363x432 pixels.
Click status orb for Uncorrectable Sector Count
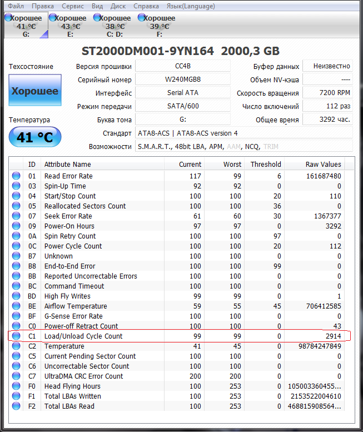pyautogui.click(x=16, y=366)
